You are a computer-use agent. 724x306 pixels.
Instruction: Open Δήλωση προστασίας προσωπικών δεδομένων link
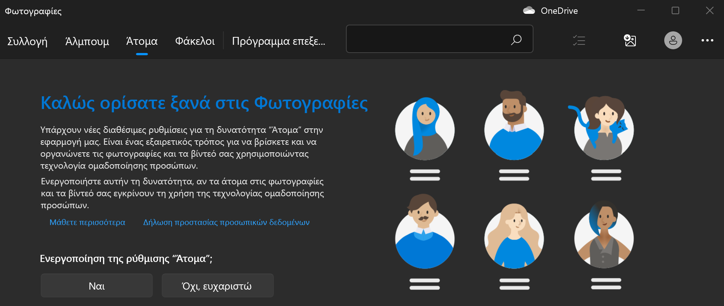[x=226, y=222]
